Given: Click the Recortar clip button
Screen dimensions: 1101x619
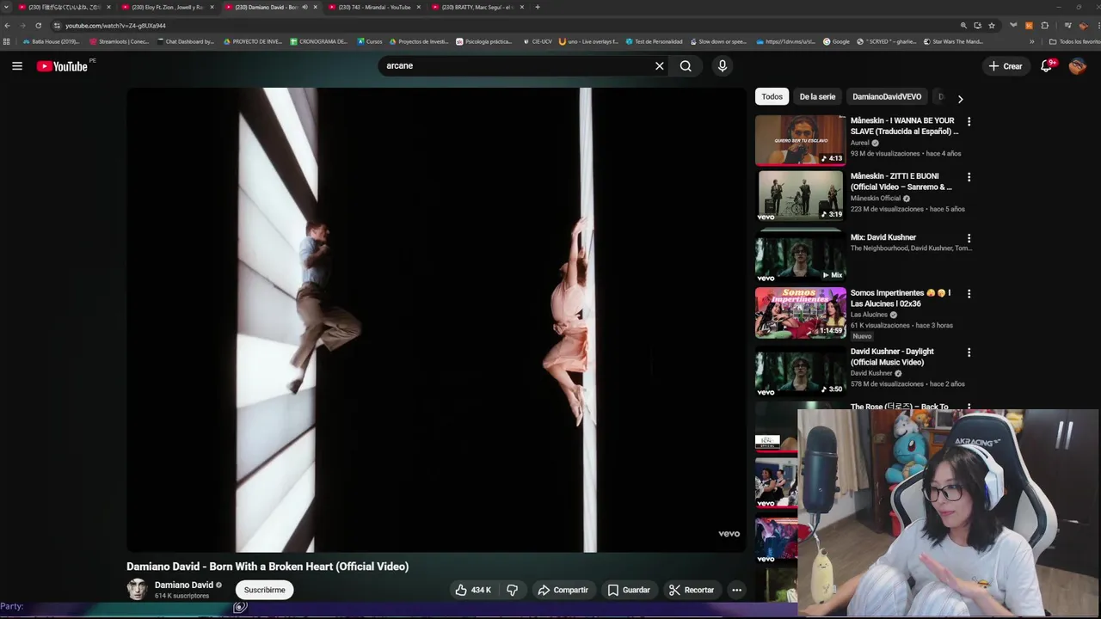Looking at the screenshot, I should coord(691,590).
